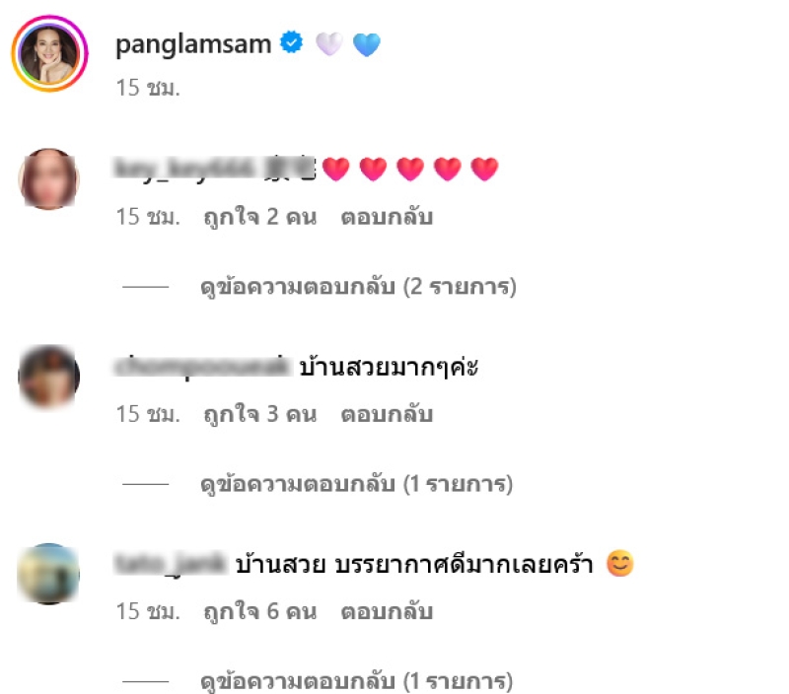The image size is (789, 694).
Task: Reply to 'บ้านสวย บรรยากาศดี' comment
Action: pyautogui.click(x=387, y=611)
